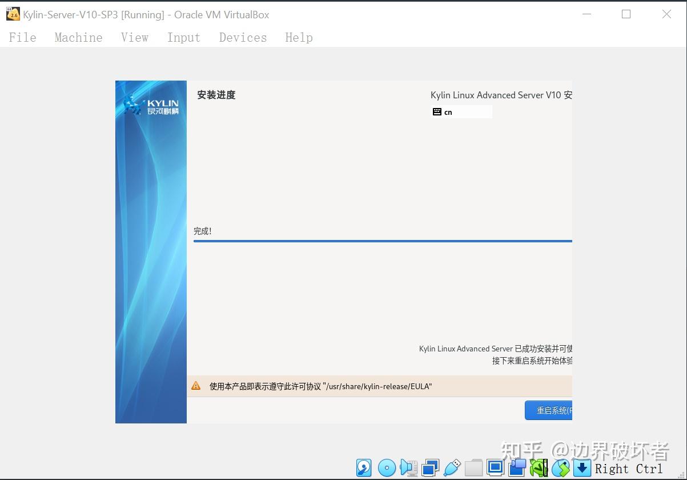Click the USB devices indicator
The height and width of the screenshot is (480, 687).
(x=452, y=467)
